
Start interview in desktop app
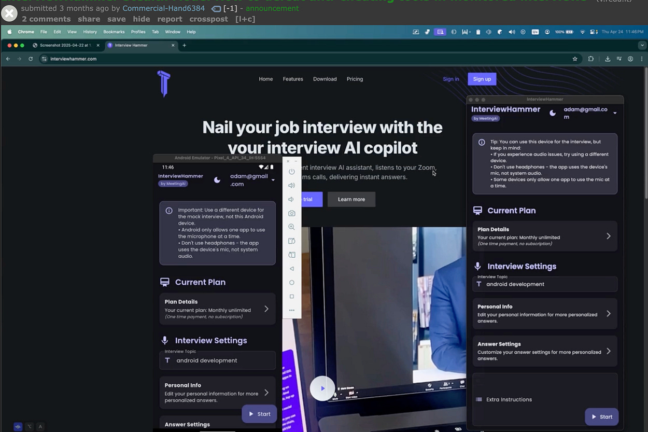[602, 416]
